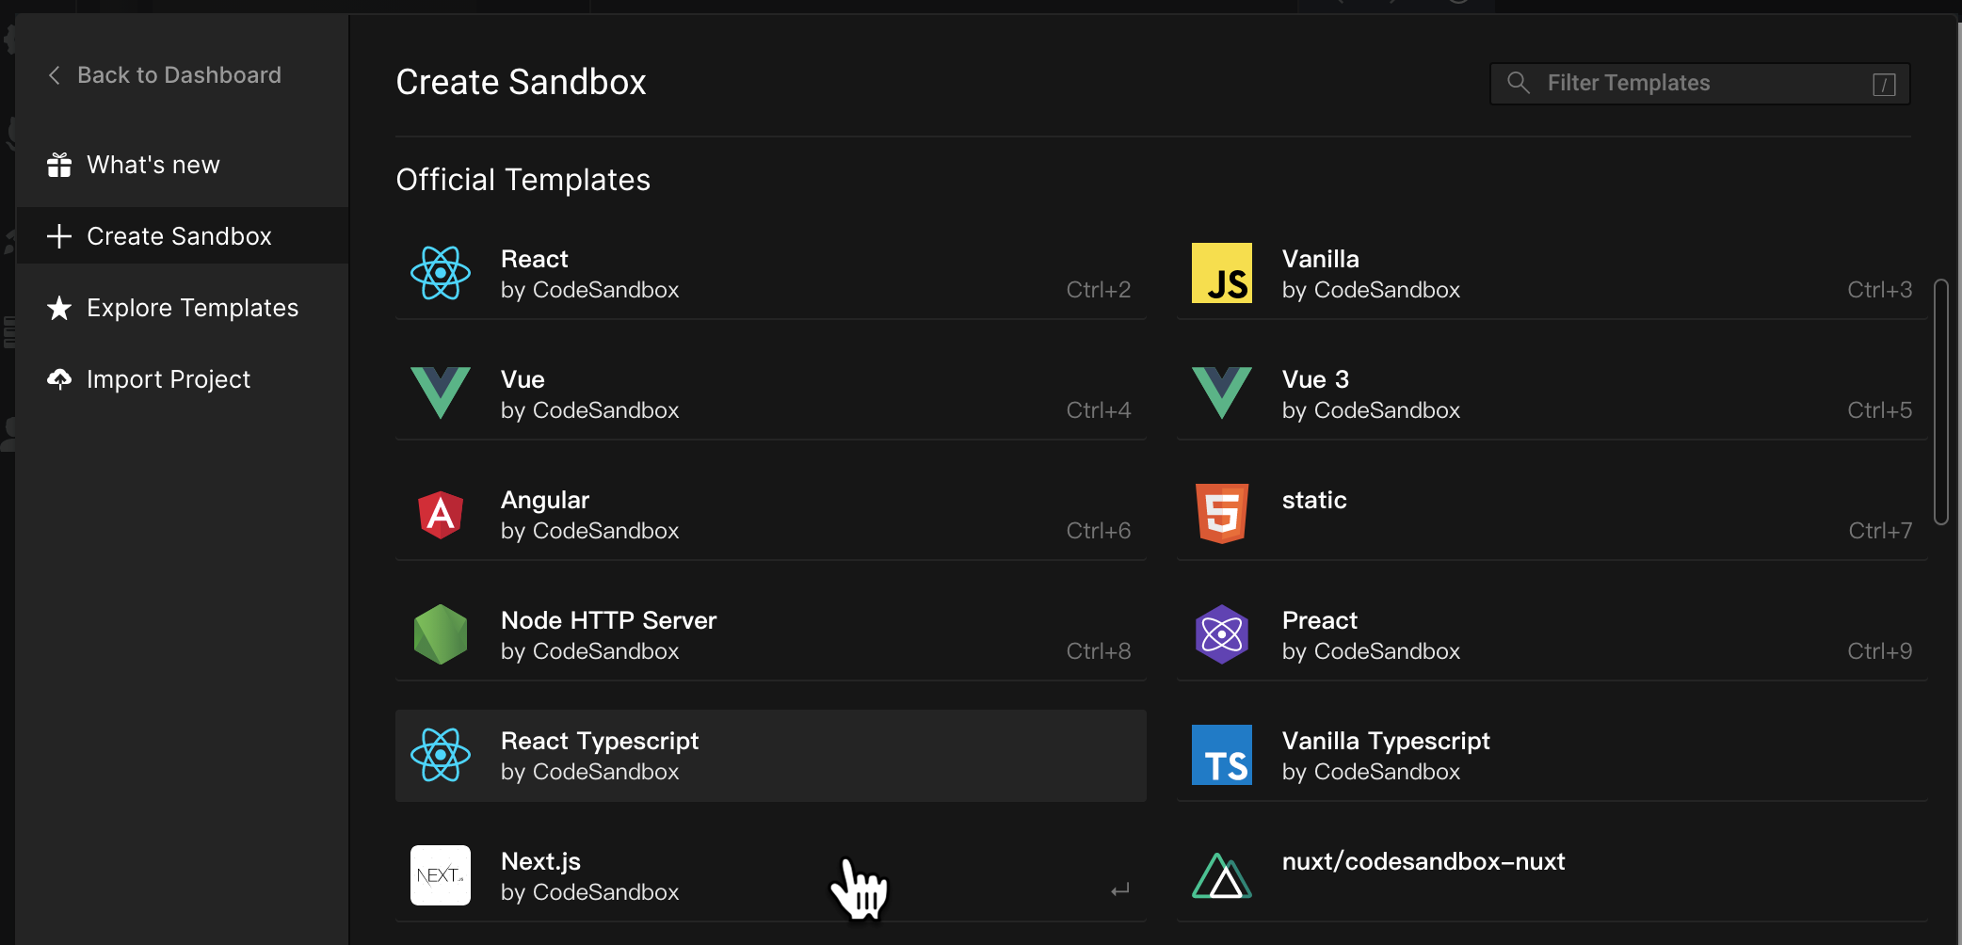
Task: Click the back chevron arrow icon
Action: pyautogui.click(x=55, y=75)
